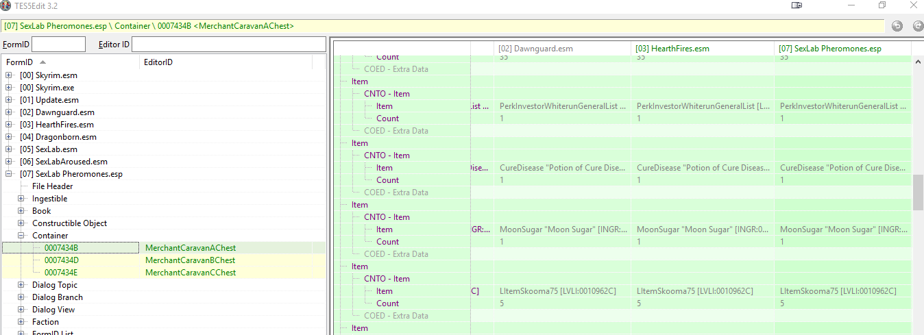
Task: Sort by the EditorID column header
Action: 226,62
